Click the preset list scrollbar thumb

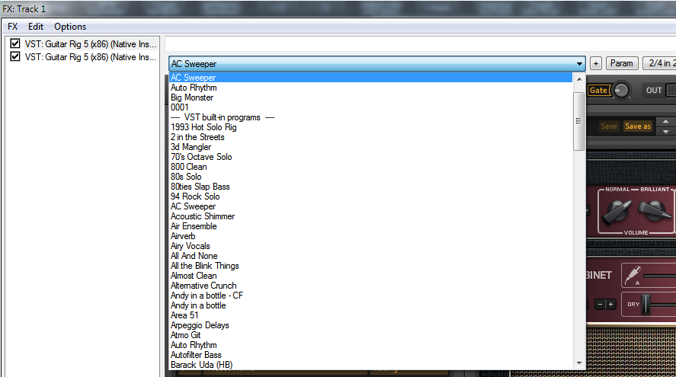pyautogui.click(x=579, y=121)
